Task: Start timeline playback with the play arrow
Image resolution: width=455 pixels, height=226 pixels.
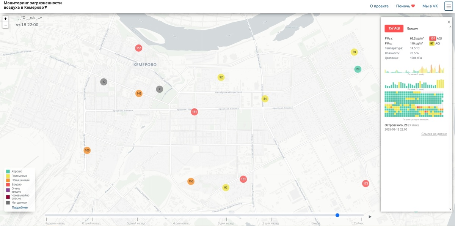Action: pyautogui.click(x=370, y=217)
